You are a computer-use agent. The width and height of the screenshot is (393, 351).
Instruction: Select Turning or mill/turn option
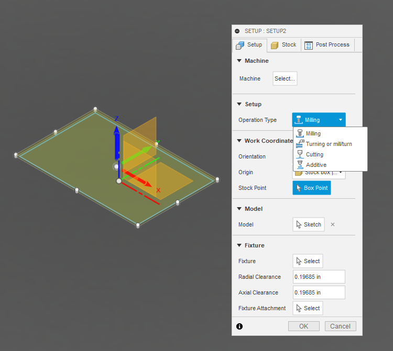(x=329, y=144)
